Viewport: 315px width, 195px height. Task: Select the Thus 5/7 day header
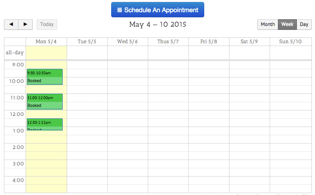pos(168,42)
